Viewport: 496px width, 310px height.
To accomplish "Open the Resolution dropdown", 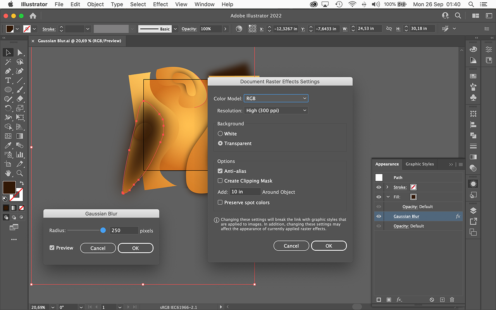I will point(276,111).
